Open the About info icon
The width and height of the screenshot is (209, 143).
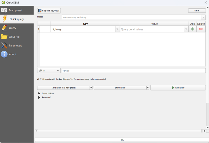coord(4,54)
